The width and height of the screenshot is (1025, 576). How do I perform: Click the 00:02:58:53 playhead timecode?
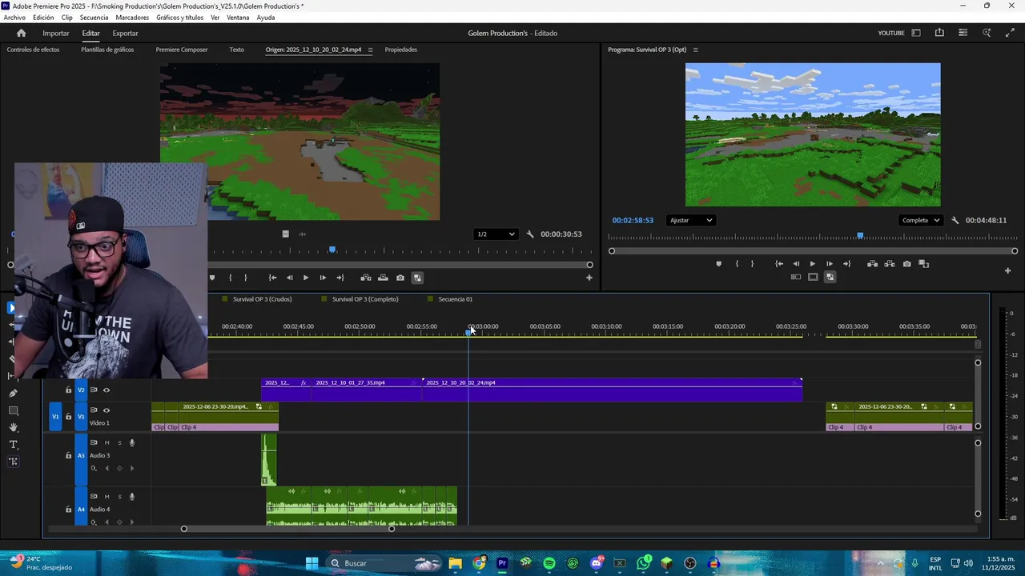[x=633, y=220]
